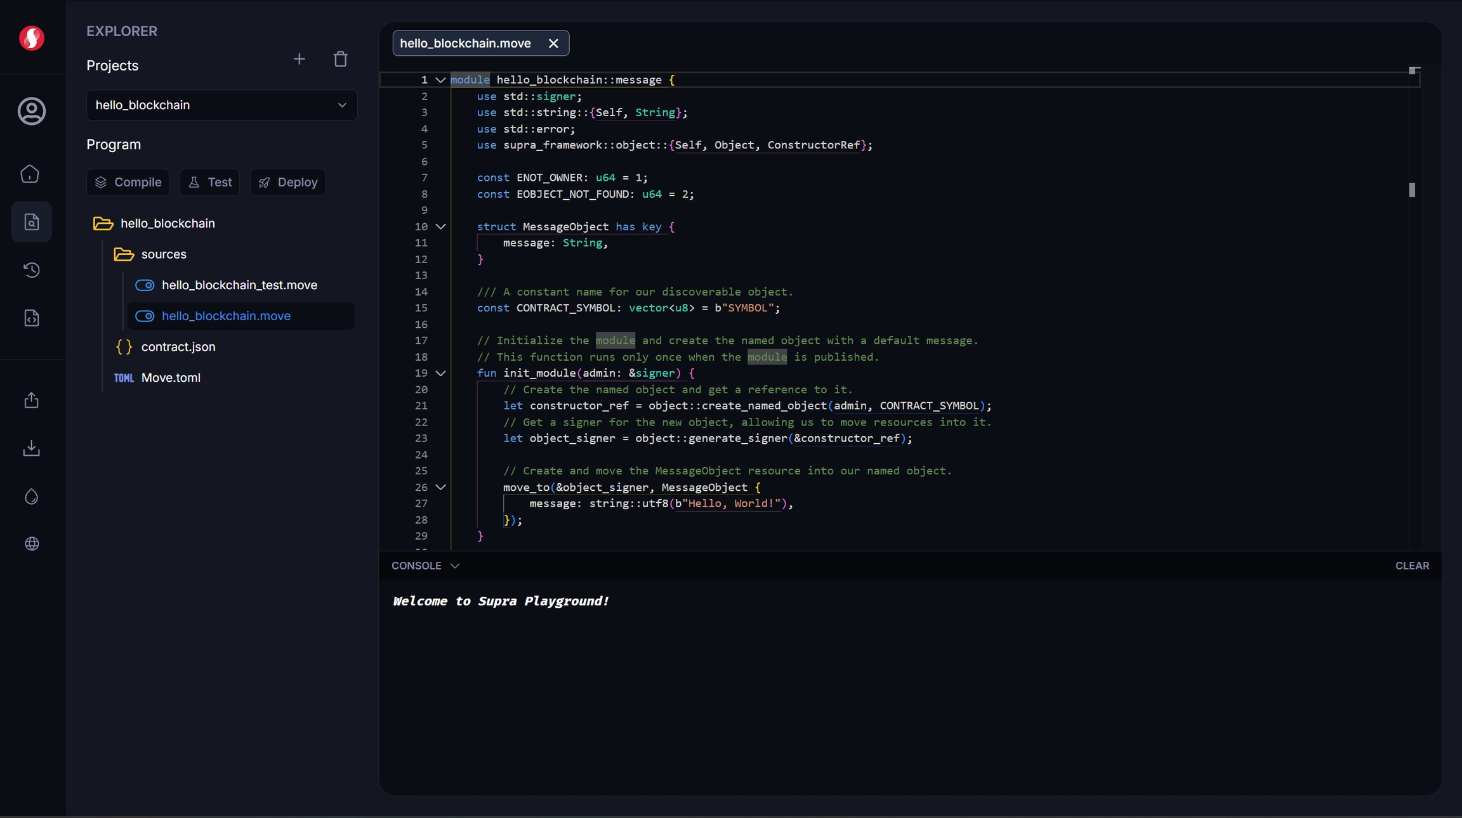
Task: Collapse the init_module function fold arrow at line 19
Action: 440,373
